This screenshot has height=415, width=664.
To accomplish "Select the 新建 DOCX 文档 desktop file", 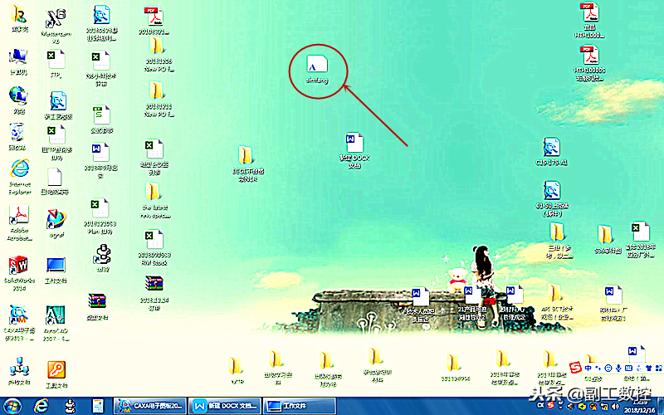I will [355, 151].
